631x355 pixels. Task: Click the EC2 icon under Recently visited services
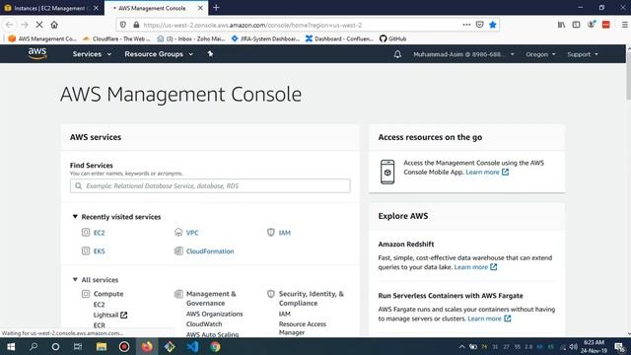[86, 233]
